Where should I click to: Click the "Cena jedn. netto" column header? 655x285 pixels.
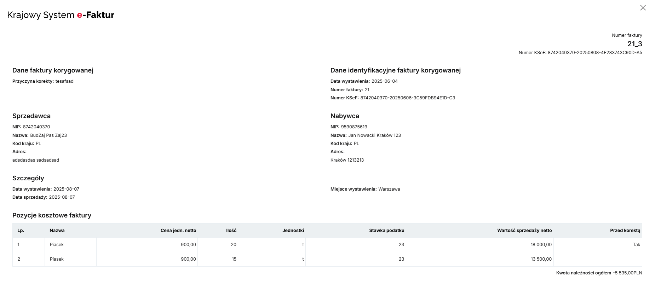178,231
